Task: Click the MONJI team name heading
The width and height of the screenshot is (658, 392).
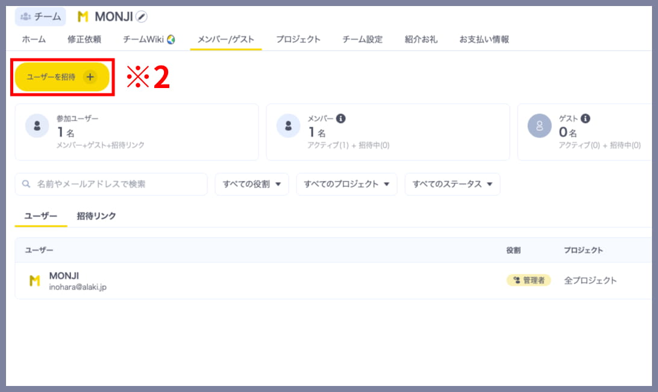Action: 114,17
